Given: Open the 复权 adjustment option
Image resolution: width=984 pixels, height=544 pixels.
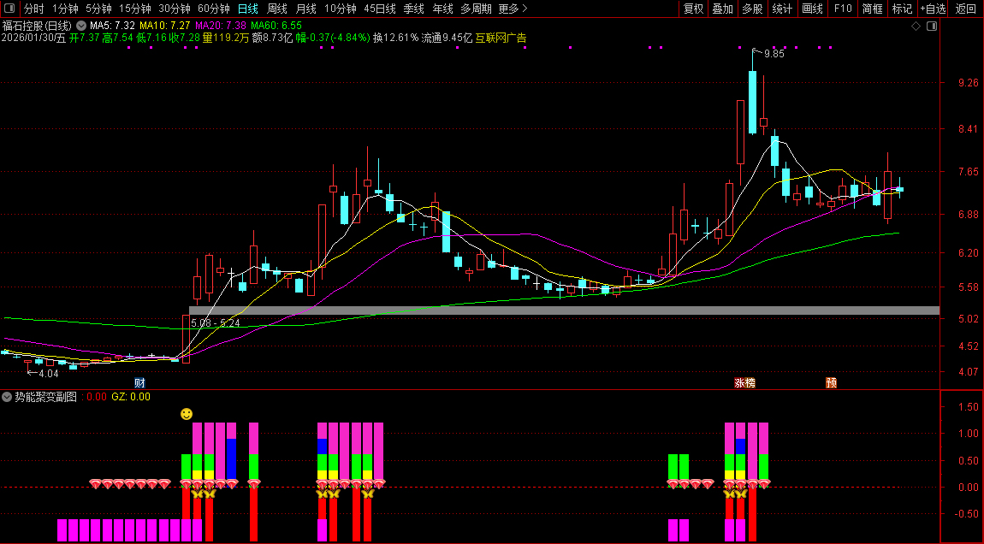Looking at the screenshot, I should pos(693,9).
